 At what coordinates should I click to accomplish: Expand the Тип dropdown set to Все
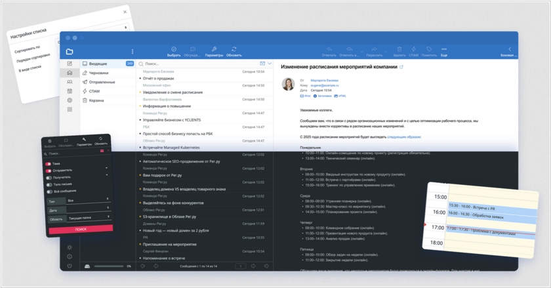[88, 199]
